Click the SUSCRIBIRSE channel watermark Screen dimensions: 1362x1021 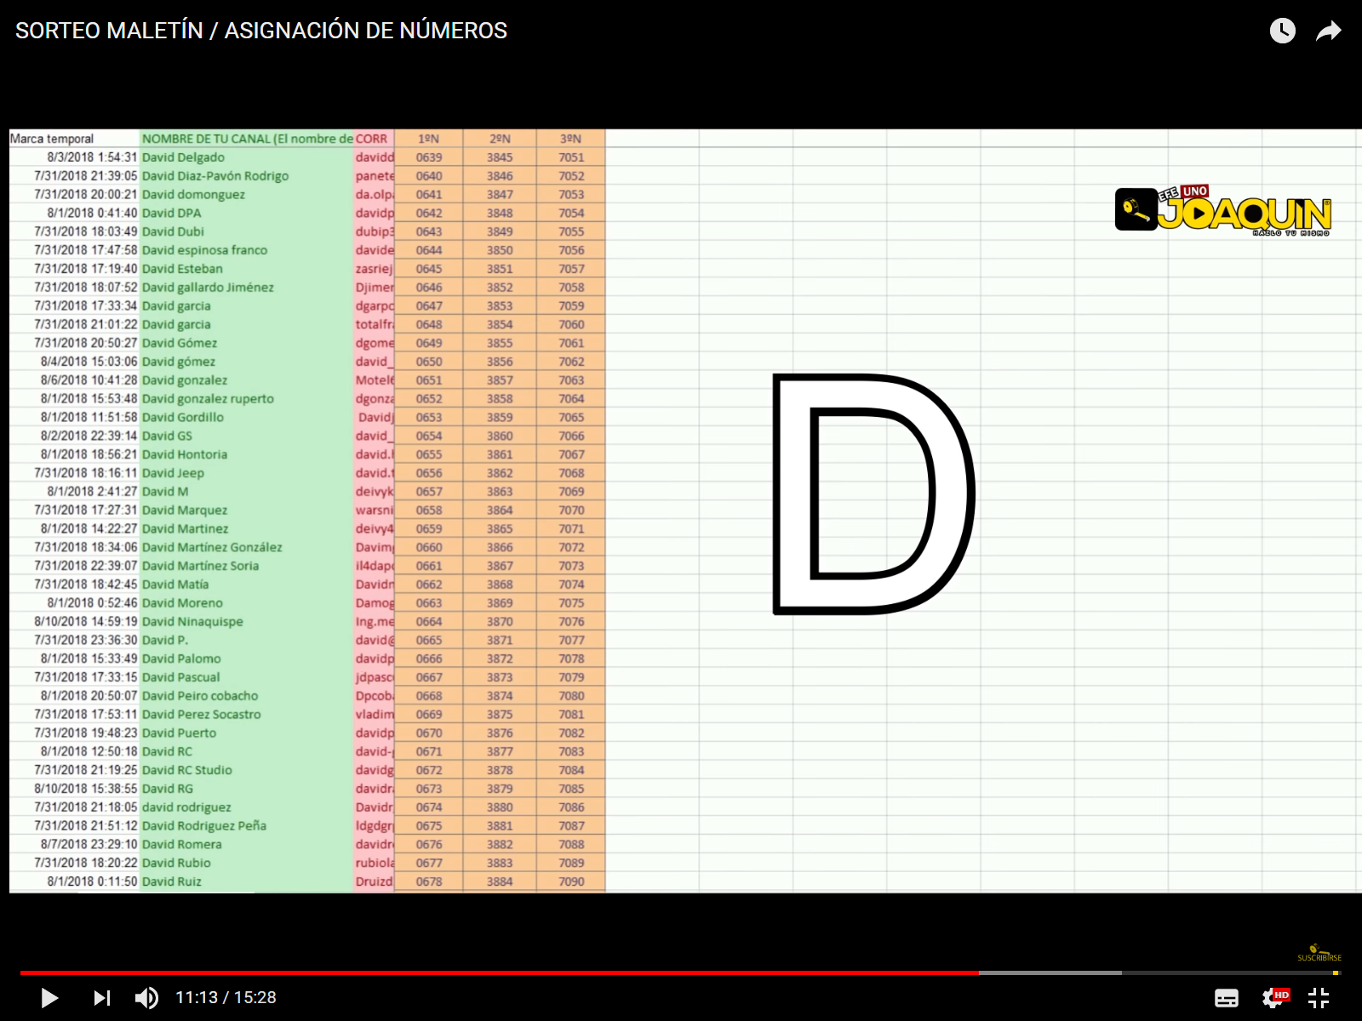click(x=1319, y=953)
